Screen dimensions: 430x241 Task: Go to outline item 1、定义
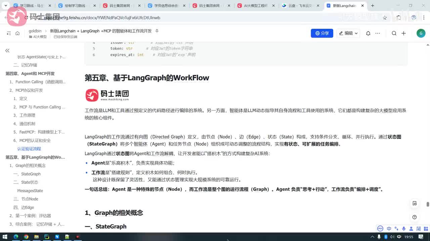tap(20, 99)
